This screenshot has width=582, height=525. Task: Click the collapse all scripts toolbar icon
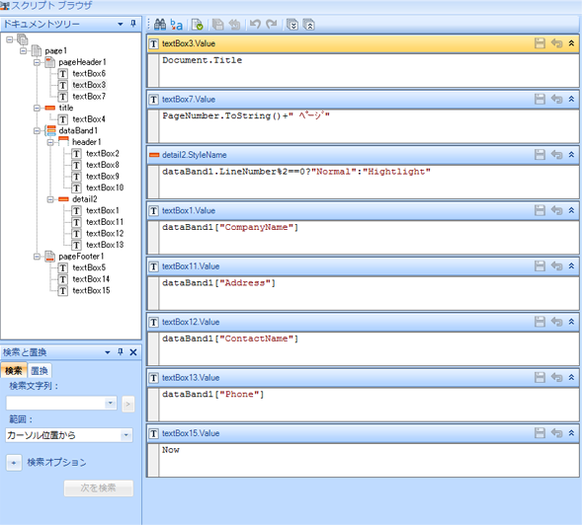309,25
